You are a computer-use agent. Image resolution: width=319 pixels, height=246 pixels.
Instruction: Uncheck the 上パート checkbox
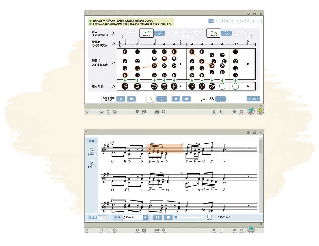(x=92, y=151)
